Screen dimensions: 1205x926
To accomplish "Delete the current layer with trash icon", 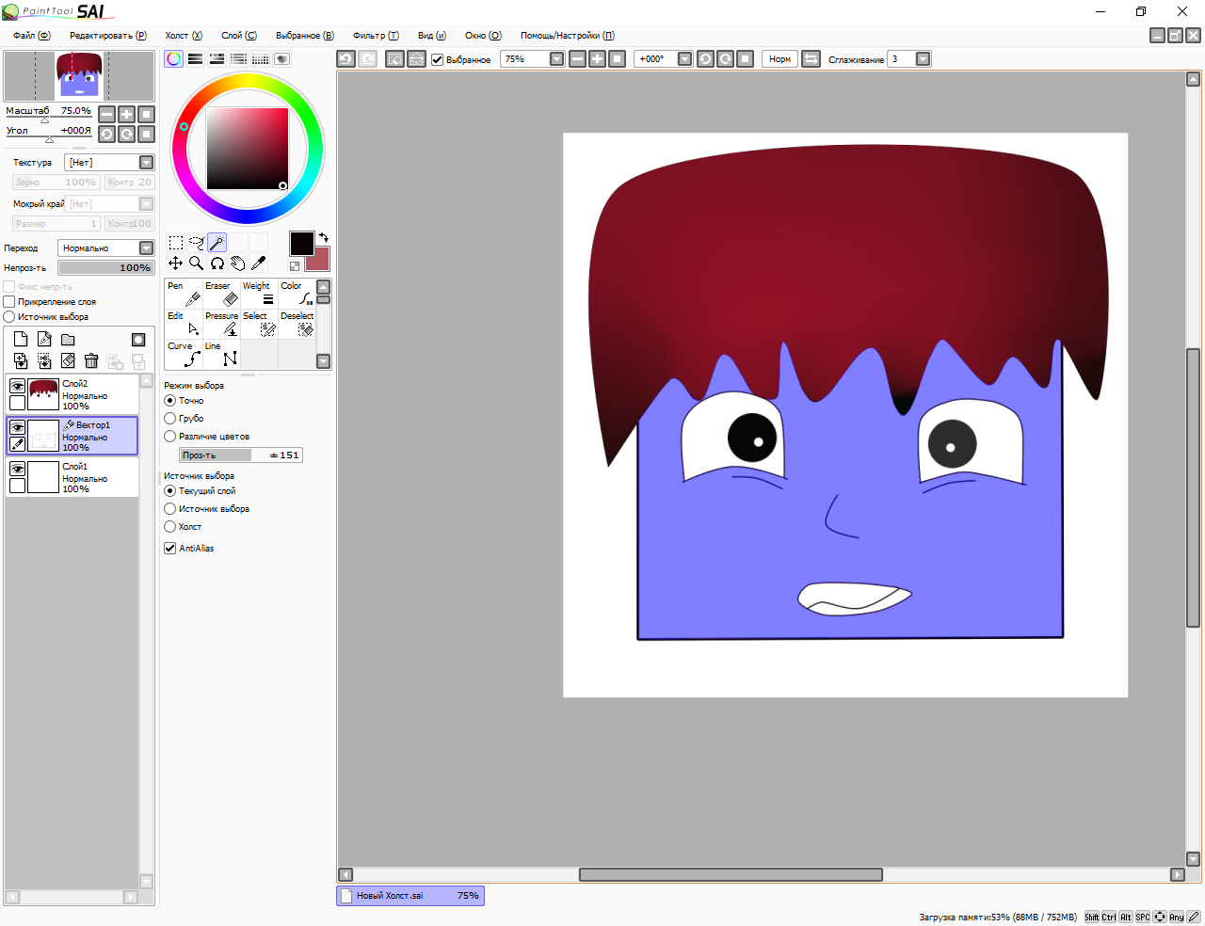I will tap(91, 360).
